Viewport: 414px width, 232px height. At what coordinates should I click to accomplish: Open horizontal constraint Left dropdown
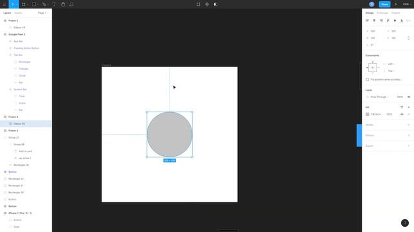coord(391,64)
